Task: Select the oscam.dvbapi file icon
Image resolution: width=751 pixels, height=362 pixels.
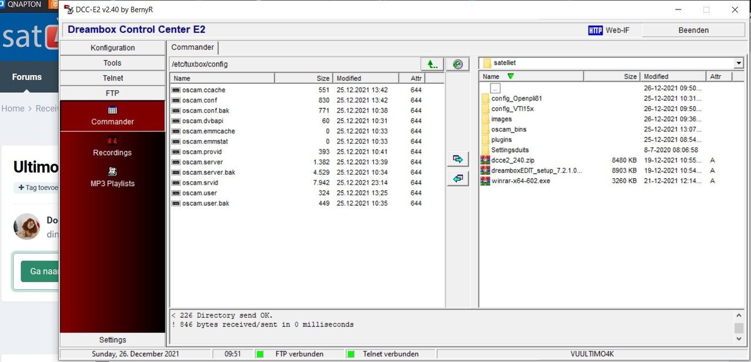Action: [x=176, y=121]
